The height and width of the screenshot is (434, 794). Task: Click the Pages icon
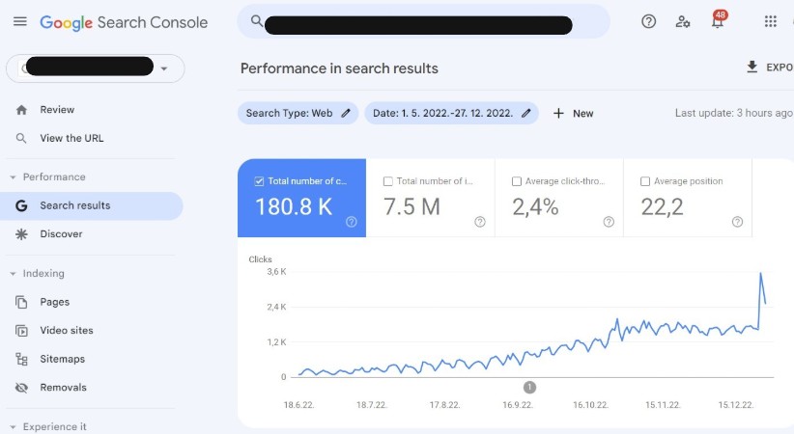click(x=21, y=302)
